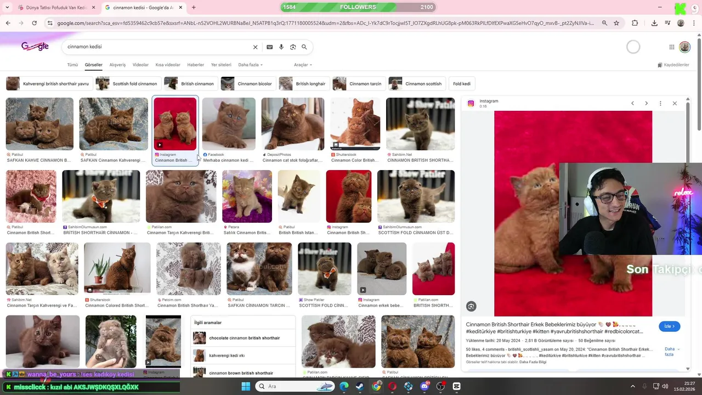Open on-screen keyboard in search box
Image resolution: width=702 pixels, height=395 pixels.
coord(269,47)
